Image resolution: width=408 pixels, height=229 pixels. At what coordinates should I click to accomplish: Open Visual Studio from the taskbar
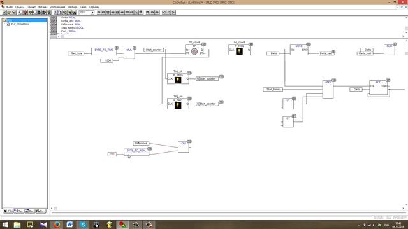[x=43, y=225]
